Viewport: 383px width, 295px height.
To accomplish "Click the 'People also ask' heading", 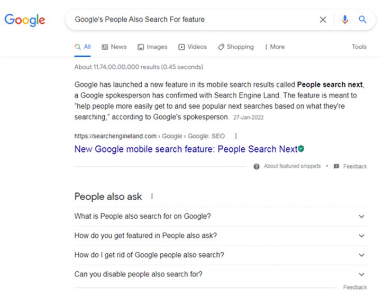I will pyautogui.click(x=108, y=196).
